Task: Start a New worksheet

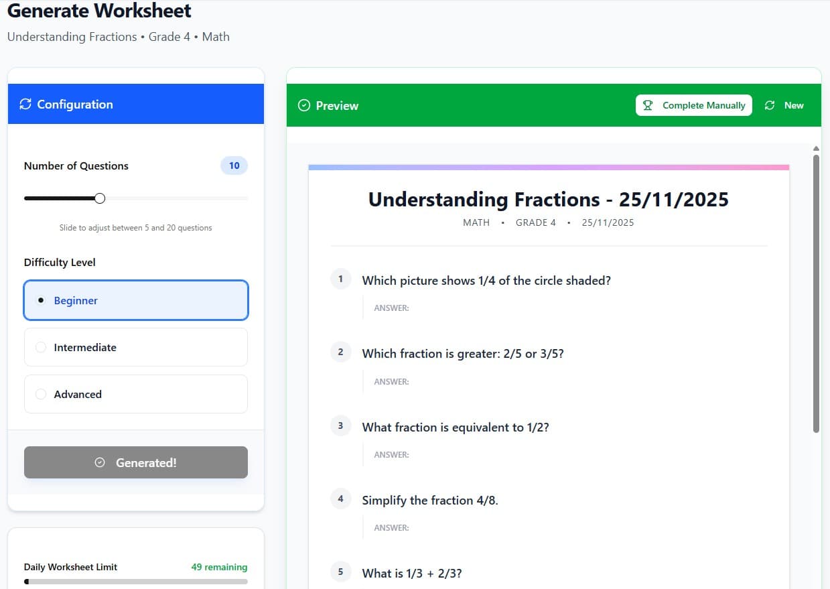Action: 784,105
